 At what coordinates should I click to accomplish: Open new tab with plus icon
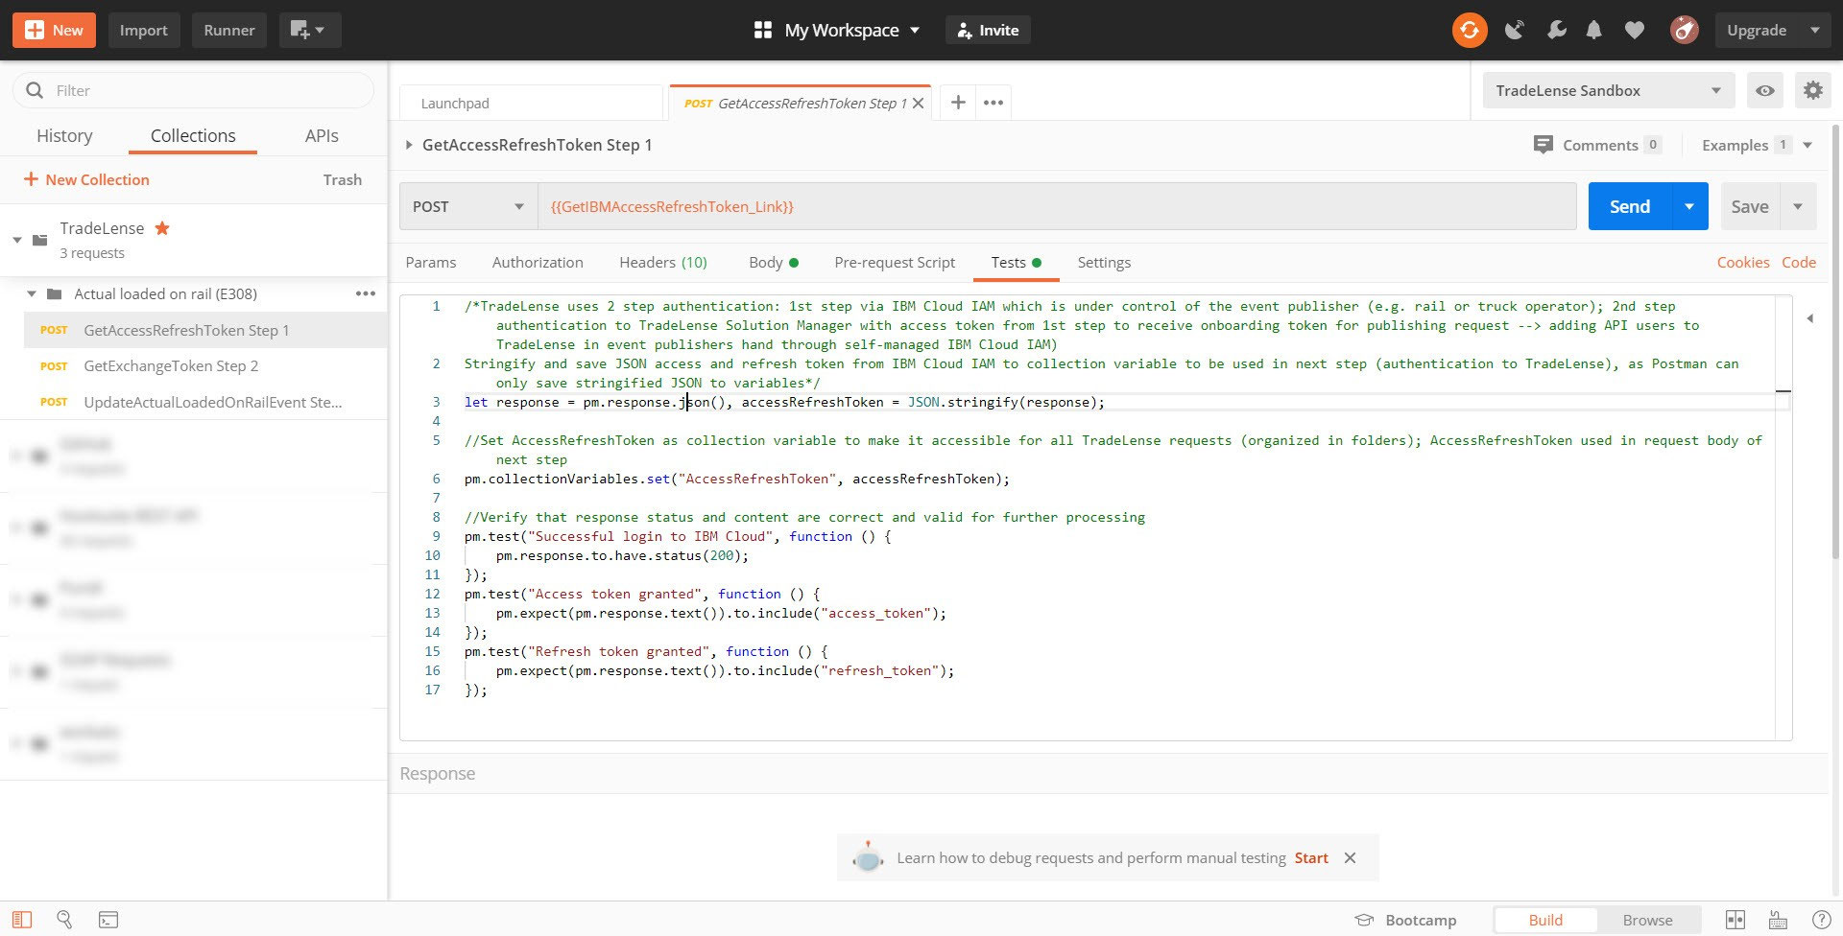tap(957, 103)
